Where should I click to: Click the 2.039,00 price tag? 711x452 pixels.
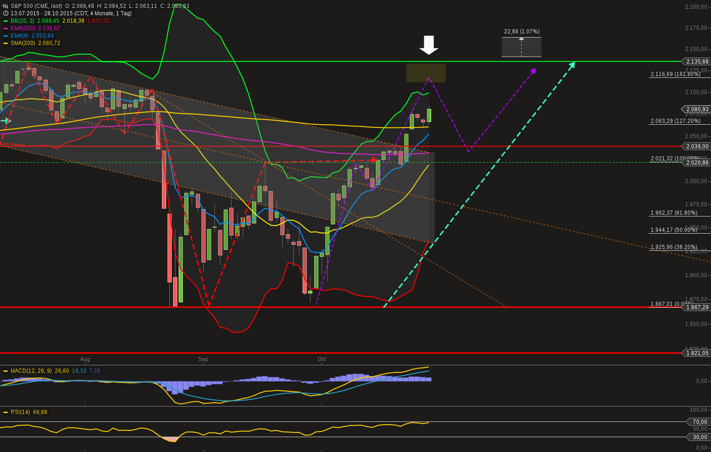coord(696,146)
